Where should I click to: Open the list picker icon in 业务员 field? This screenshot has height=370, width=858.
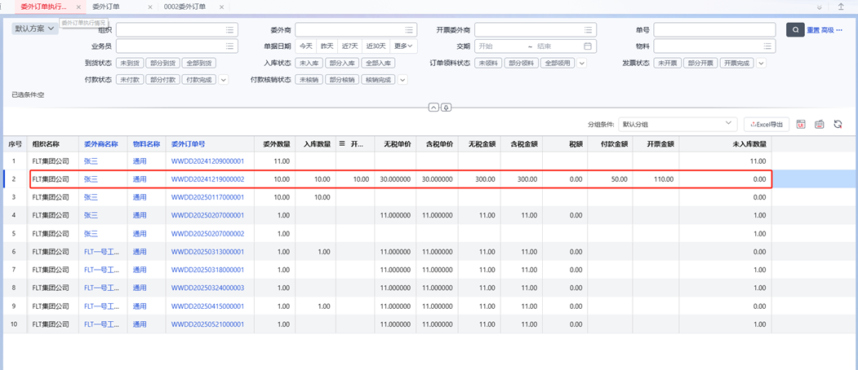tap(230, 46)
